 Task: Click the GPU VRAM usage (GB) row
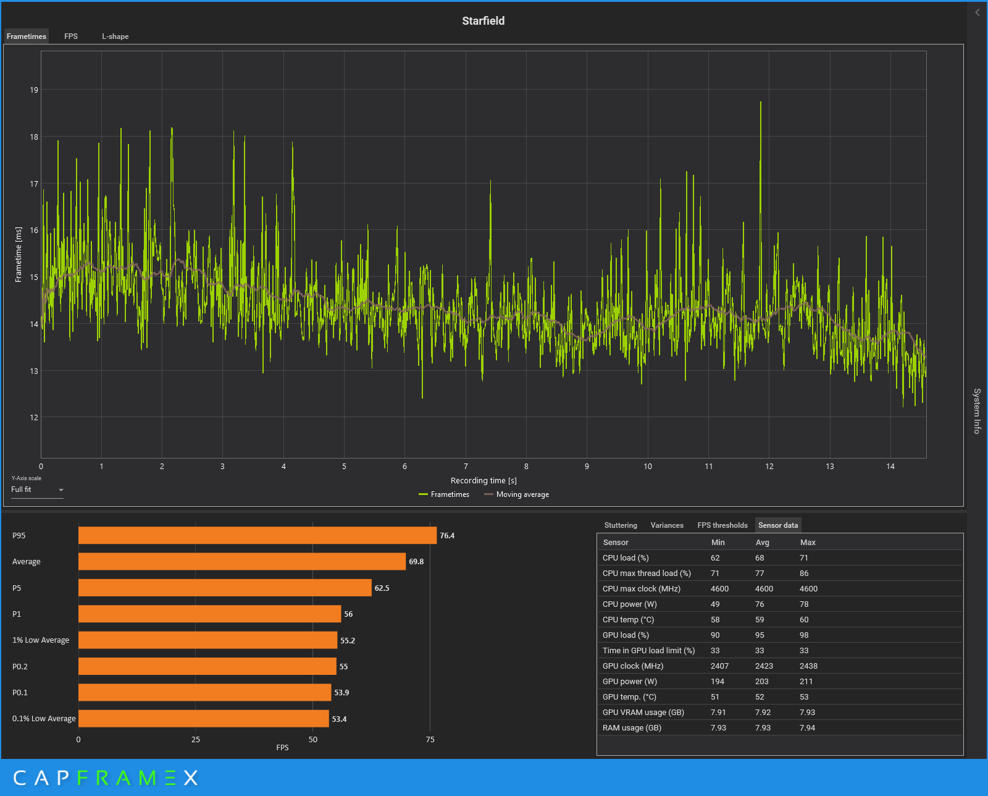(x=780, y=712)
